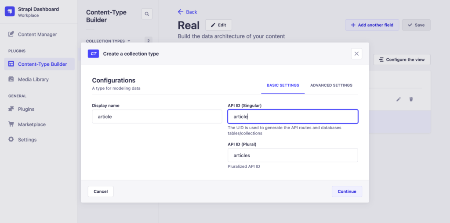Image resolution: width=450 pixels, height=223 pixels.
Task: Select Content-Type Builder in sidebar
Action: point(42,64)
